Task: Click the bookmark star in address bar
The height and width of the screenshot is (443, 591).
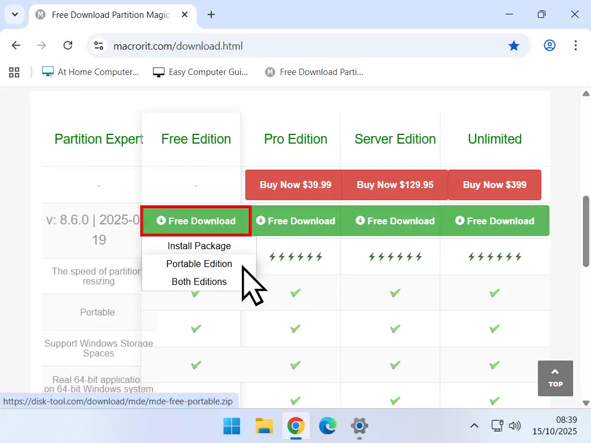Action: (x=514, y=46)
